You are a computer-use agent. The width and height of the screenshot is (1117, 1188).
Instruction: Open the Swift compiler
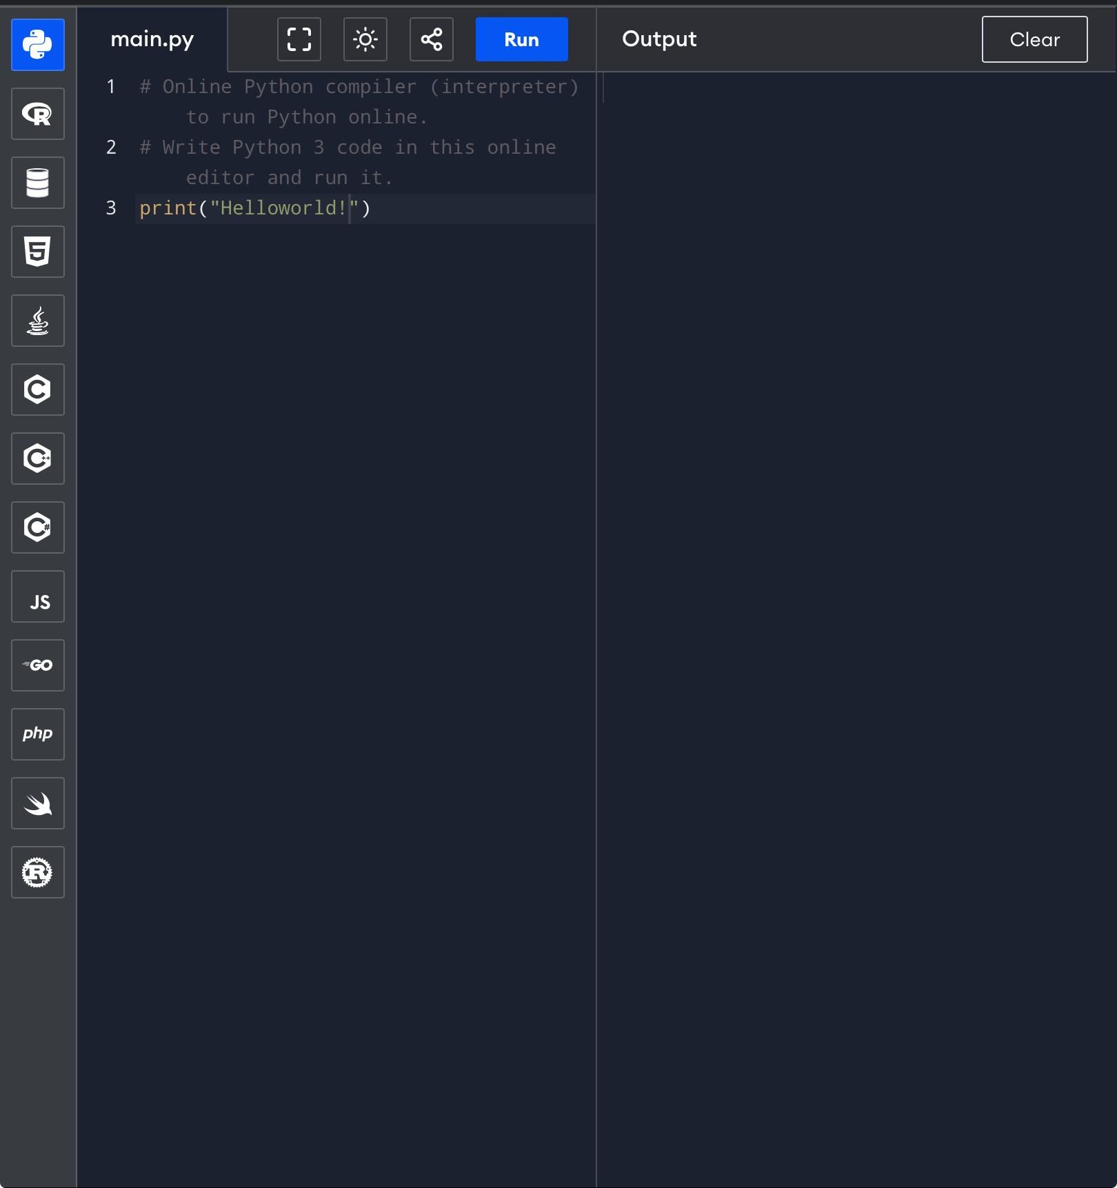37,803
